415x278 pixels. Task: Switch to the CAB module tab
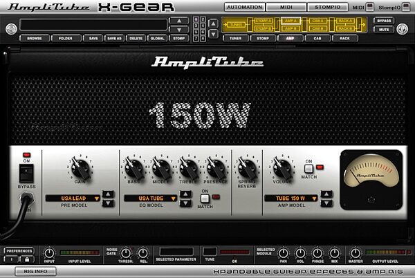tap(317, 38)
